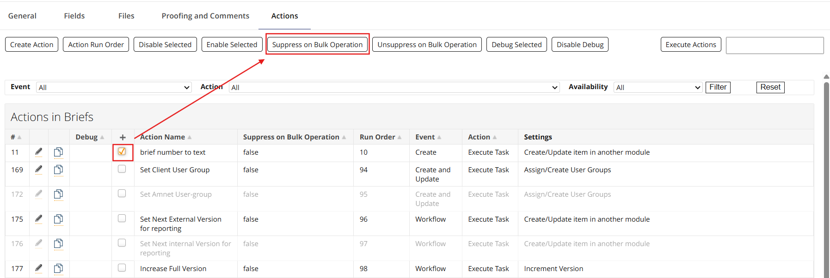Switch to the Fields tab
The width and height of the screenshot is (830, 278).
(74, 16)
